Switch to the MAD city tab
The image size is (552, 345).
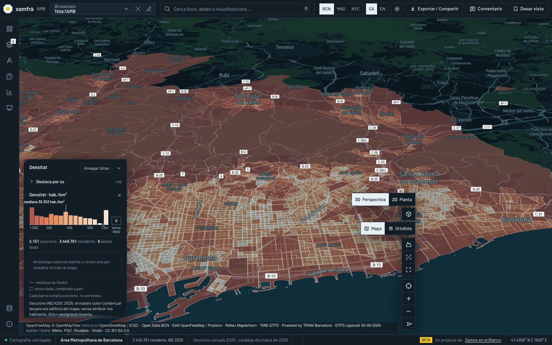tap(341, 9)
